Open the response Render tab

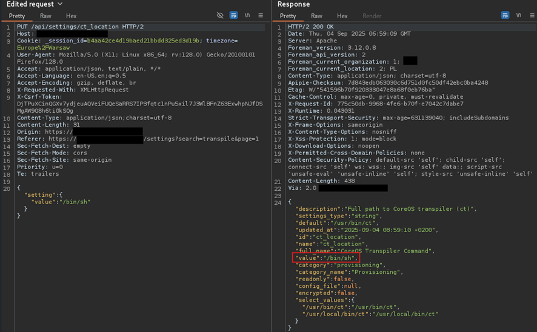372,16
